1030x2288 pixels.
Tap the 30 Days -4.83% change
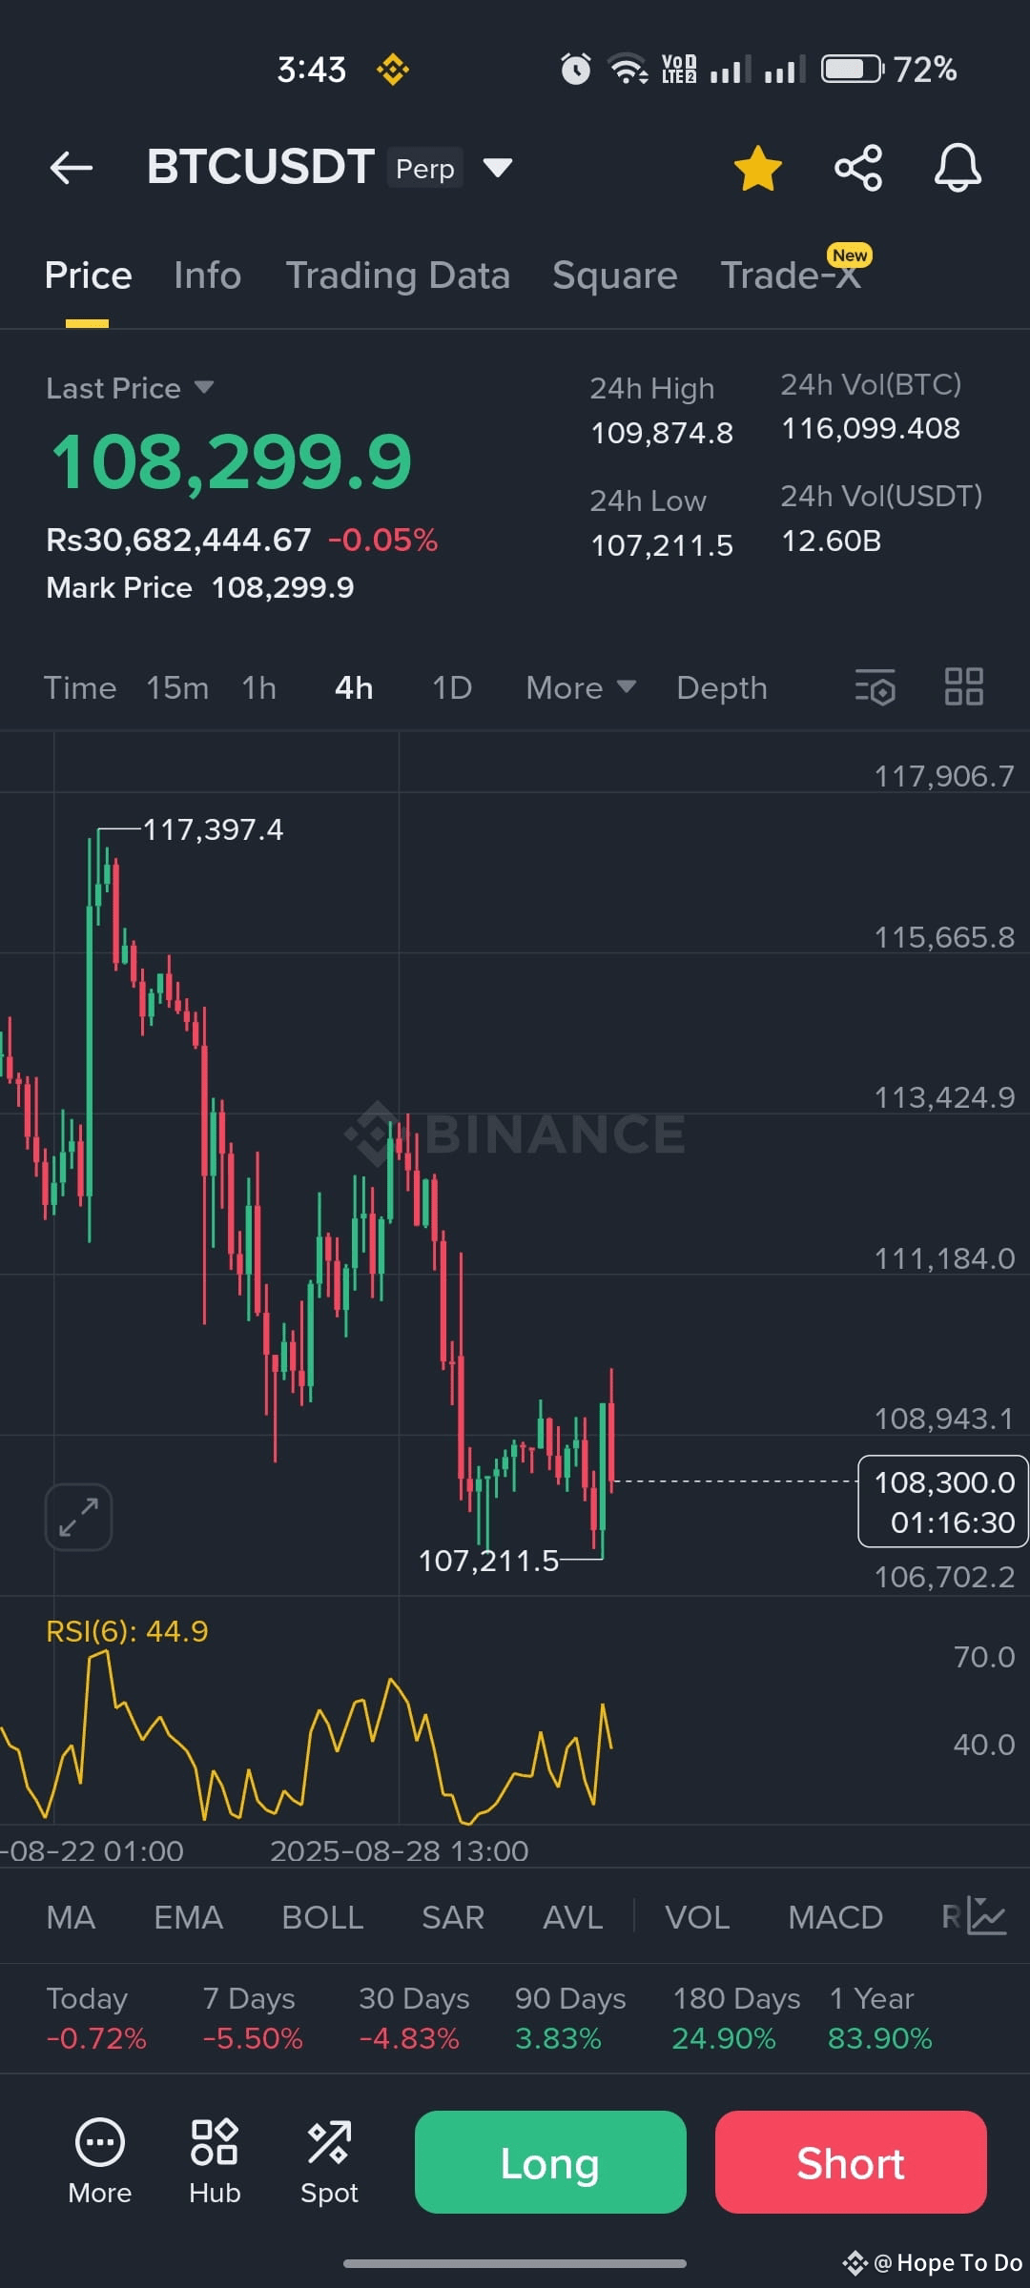(x=414, y=2018)
